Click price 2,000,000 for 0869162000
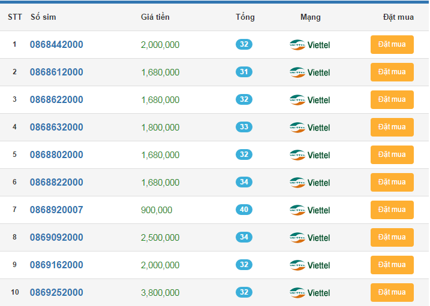430x306 pixels. coord(160,265)
